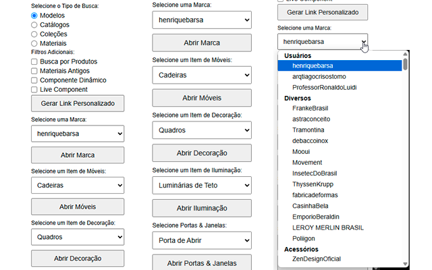Screen dimensions: 432x270
Task: Tick the Materiais Antigos filter
Action: click(34, 71)
